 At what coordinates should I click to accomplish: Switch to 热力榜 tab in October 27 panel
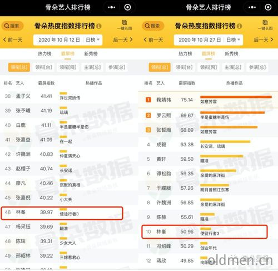coord(185,54)
